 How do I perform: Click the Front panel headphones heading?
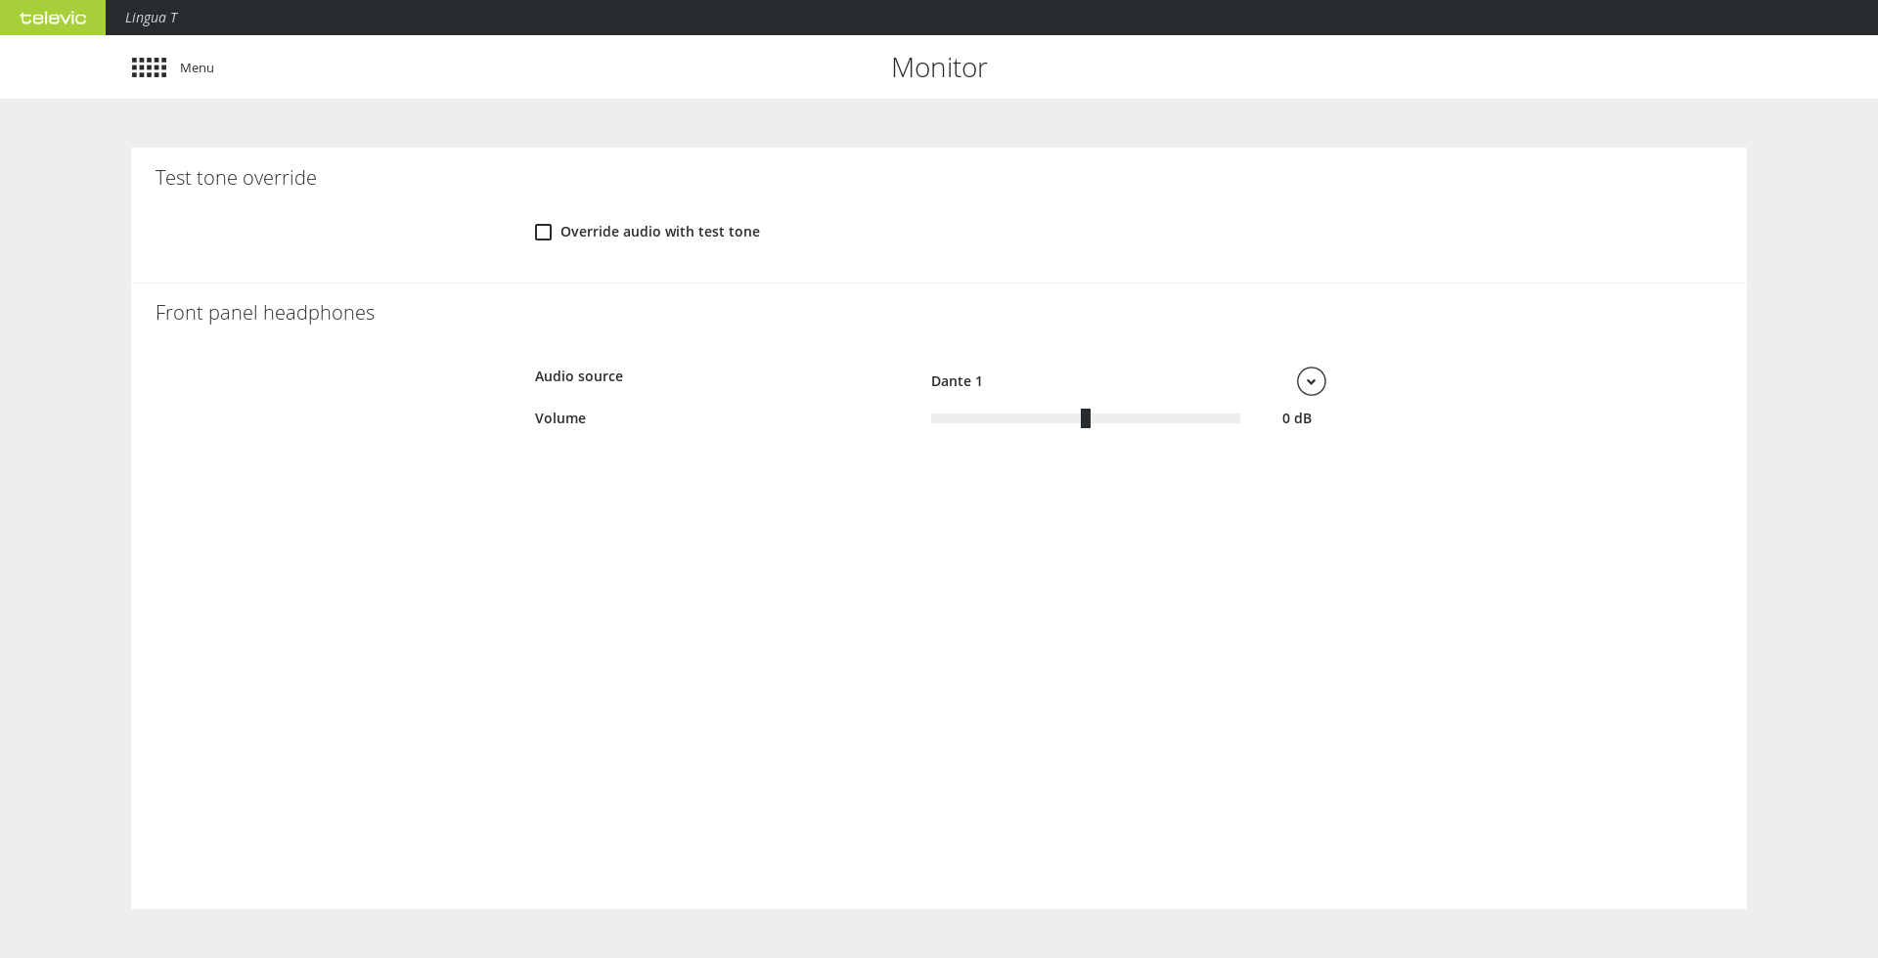pyautogui.click(x=265, y=313)
